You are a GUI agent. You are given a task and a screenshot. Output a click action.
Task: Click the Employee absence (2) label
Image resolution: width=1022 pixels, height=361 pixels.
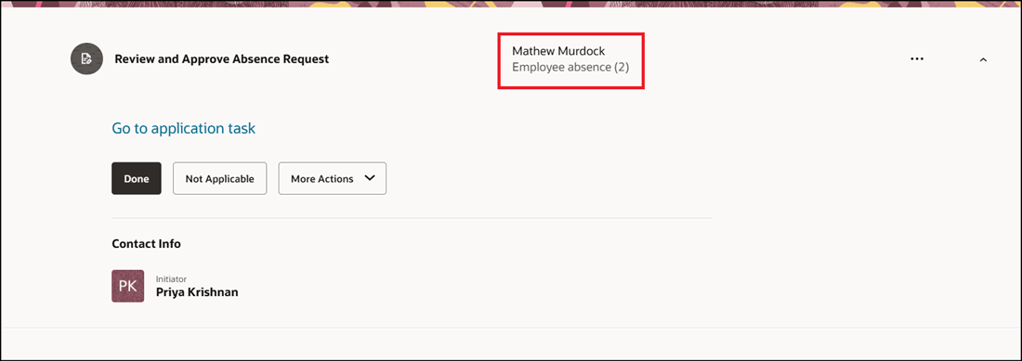[570, 67]
